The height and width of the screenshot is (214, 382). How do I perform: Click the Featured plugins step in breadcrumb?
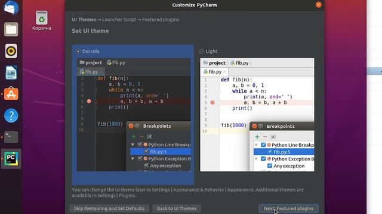pos(161,20)
